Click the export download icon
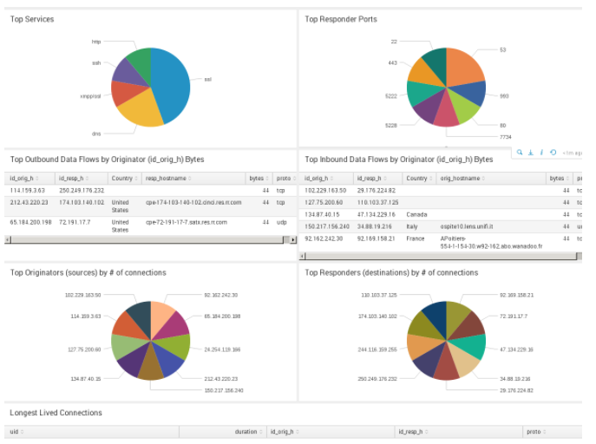Viewport: 596px width, 444px height. click(x=531, y=153)
